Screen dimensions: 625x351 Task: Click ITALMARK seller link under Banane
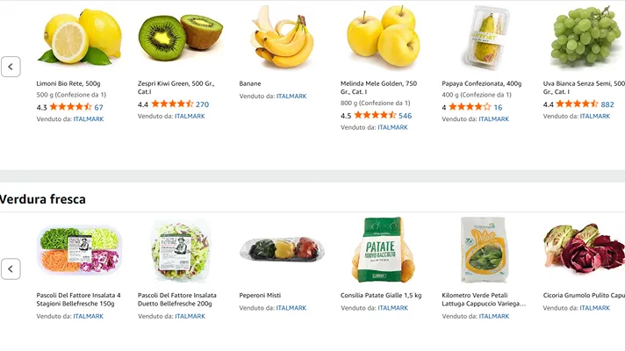point(291,97)
